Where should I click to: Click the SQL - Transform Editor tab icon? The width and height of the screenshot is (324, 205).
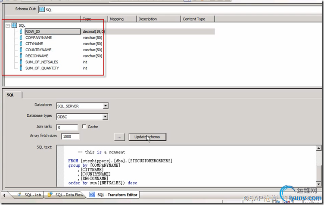coord(92,195)
